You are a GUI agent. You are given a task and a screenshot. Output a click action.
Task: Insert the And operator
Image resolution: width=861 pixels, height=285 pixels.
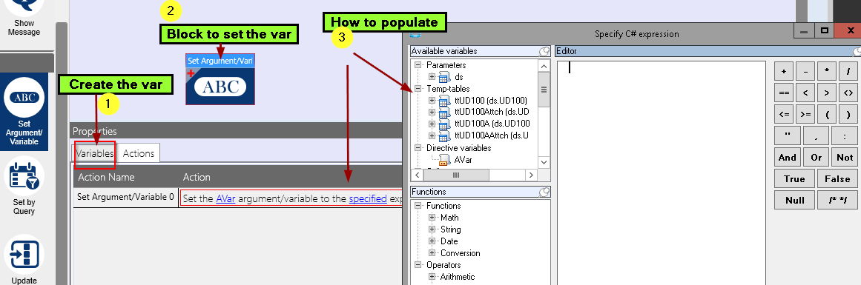(787, 157)
